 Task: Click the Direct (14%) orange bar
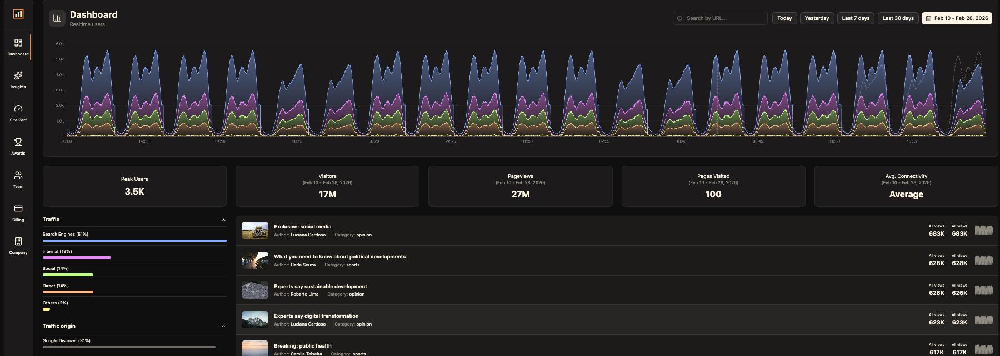tap(68, 292)
